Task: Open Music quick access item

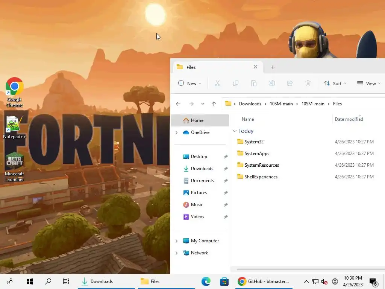Action: click(197, 205)
